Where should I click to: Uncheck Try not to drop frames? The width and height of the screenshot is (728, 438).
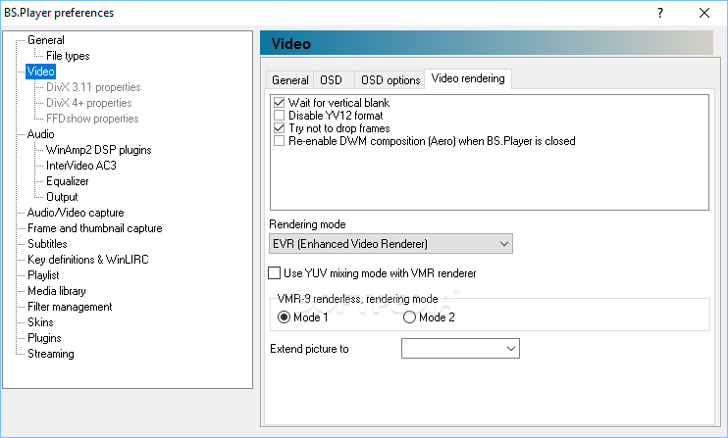pyautogui.click(x=279, y=128)
